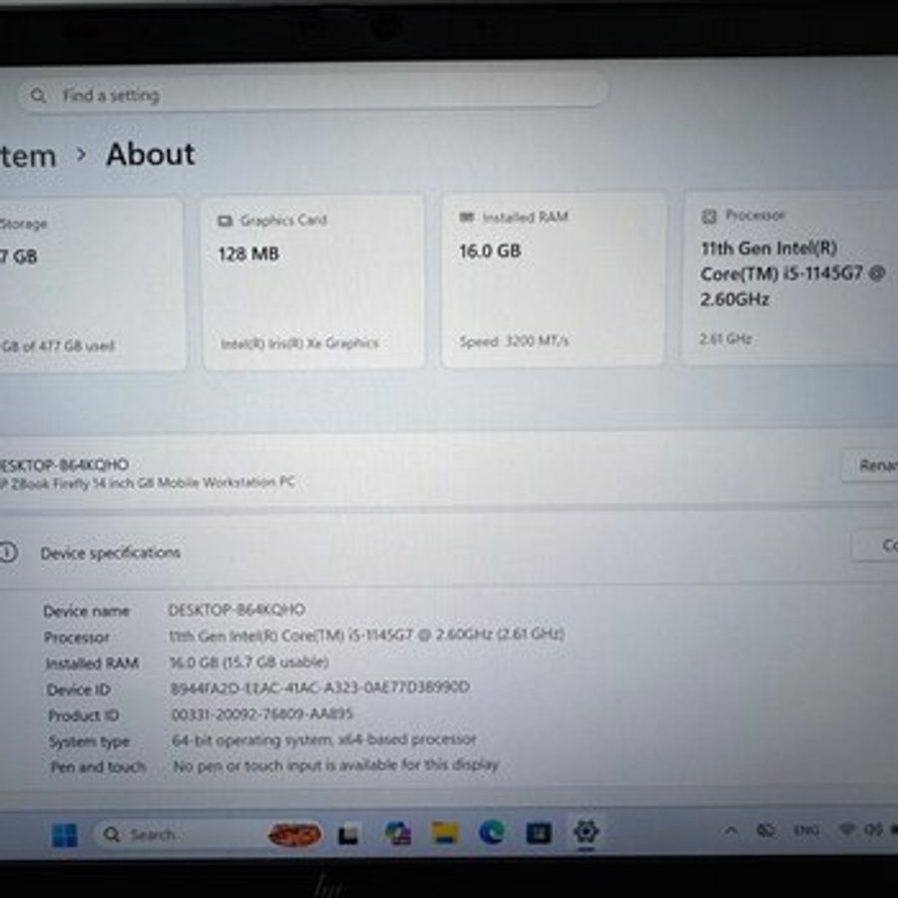
Task: Click the magnifier icon in Find a setting
Action: (x=38, y=95)
